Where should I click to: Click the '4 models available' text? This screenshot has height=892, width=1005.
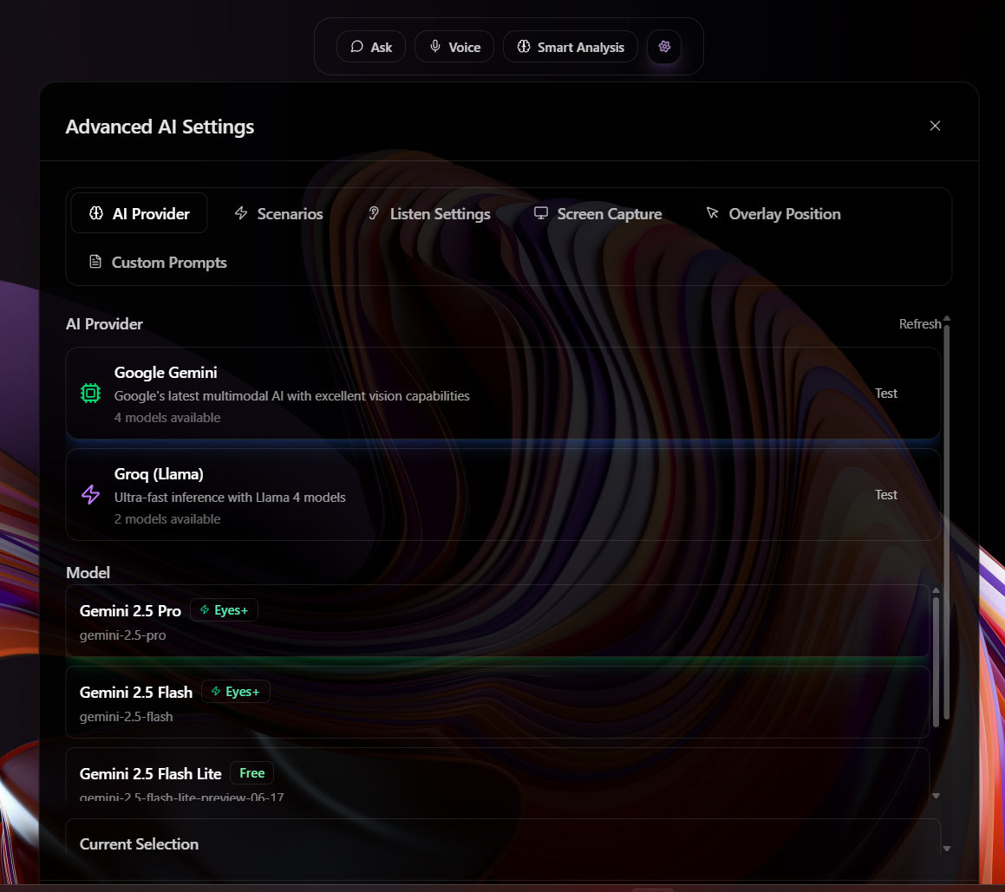pyautogui.click(x=167, y=417)
